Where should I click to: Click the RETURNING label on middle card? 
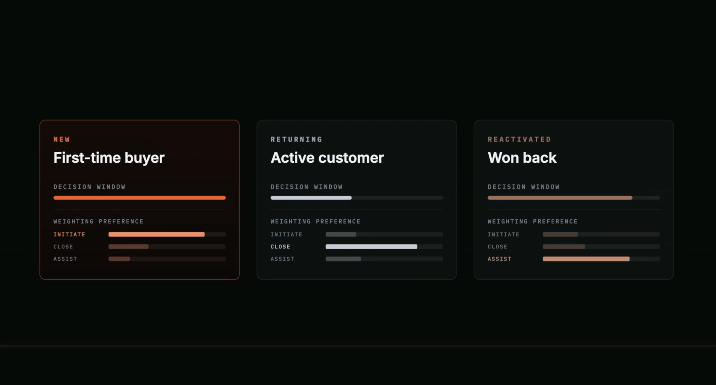click(296, 139)
